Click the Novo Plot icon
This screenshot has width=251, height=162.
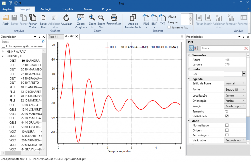pos(43,18)
